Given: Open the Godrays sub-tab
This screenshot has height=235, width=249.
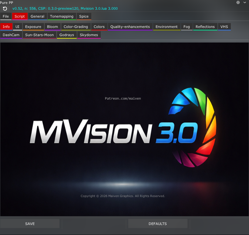Looking at the screenshot, I should pyautogui.click(x=67, y=35).
